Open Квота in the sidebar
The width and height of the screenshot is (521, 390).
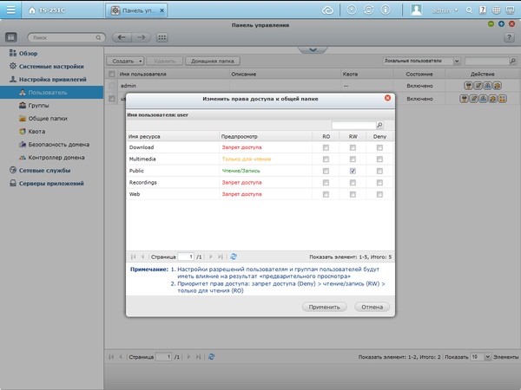36,132
